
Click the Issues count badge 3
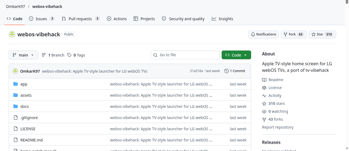click(x=52, y=19)
